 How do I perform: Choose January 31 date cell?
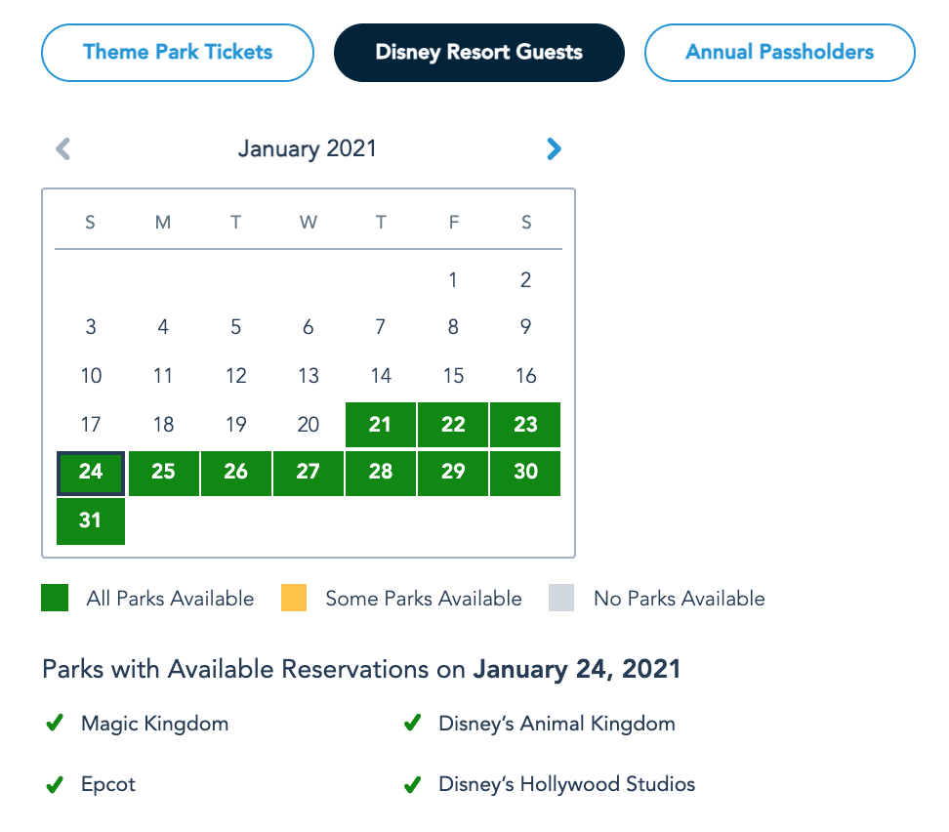pos(91,520)
